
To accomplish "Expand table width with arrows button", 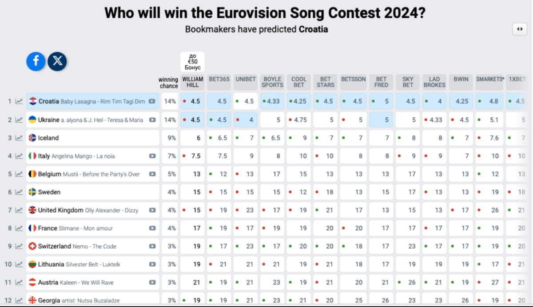I will [x=520, y=29].
